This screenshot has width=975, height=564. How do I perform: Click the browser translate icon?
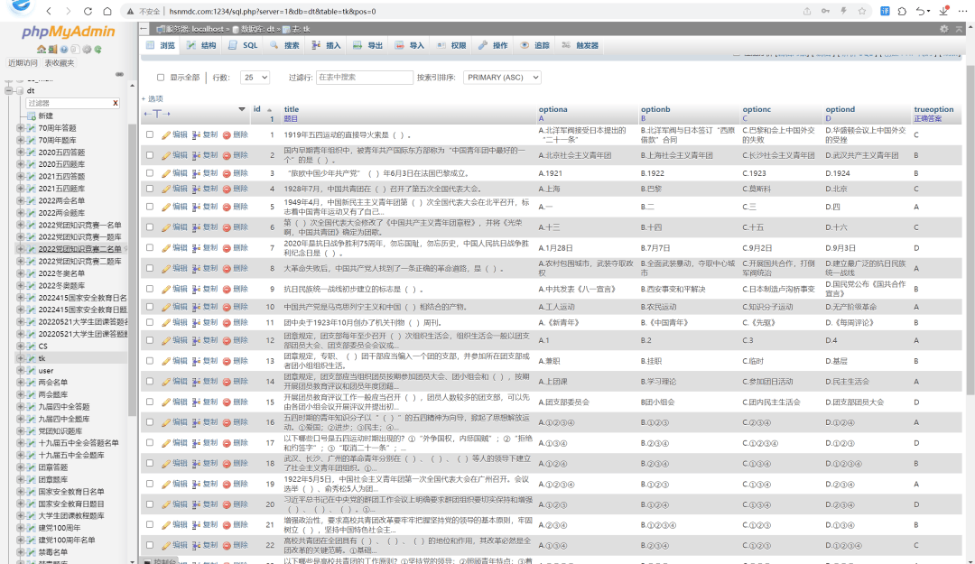click(x=886, y=11)
